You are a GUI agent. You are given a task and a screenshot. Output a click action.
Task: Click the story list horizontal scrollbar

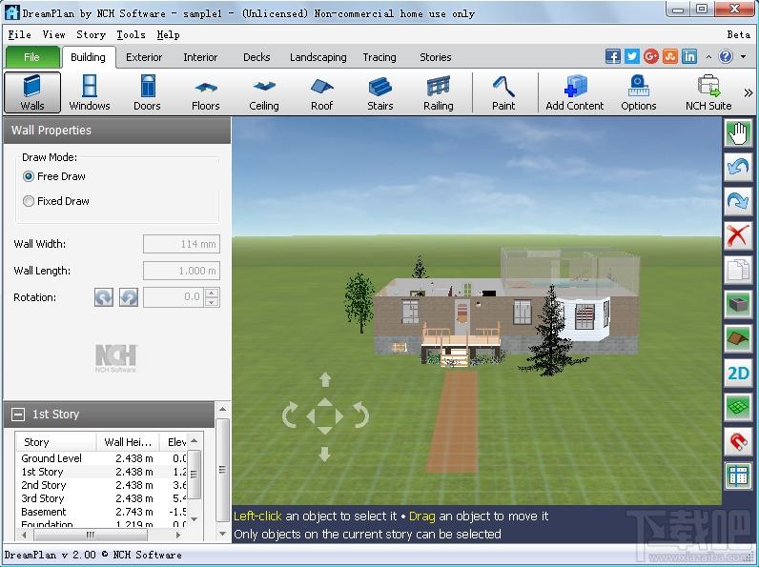coord(102,535)
